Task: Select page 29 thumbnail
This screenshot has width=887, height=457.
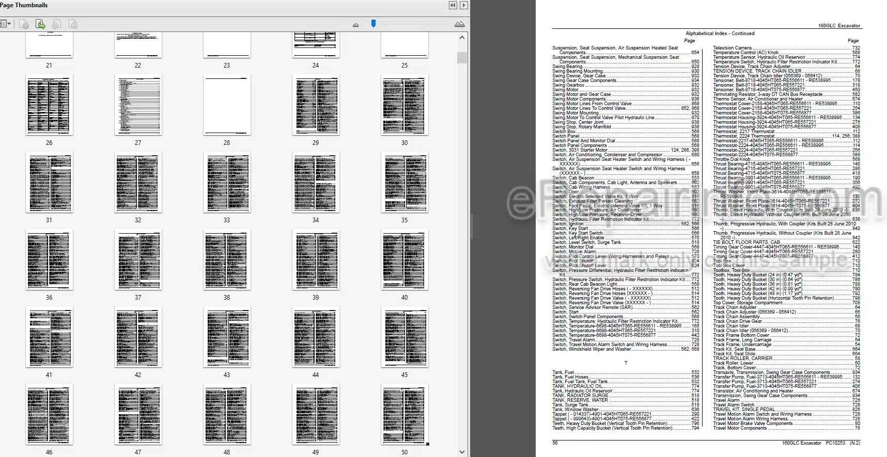Action: point(316,105)
